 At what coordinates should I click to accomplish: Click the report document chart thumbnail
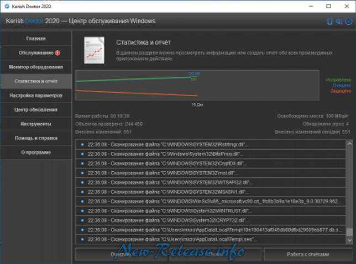pyautogui.click(x=94, y=50)
